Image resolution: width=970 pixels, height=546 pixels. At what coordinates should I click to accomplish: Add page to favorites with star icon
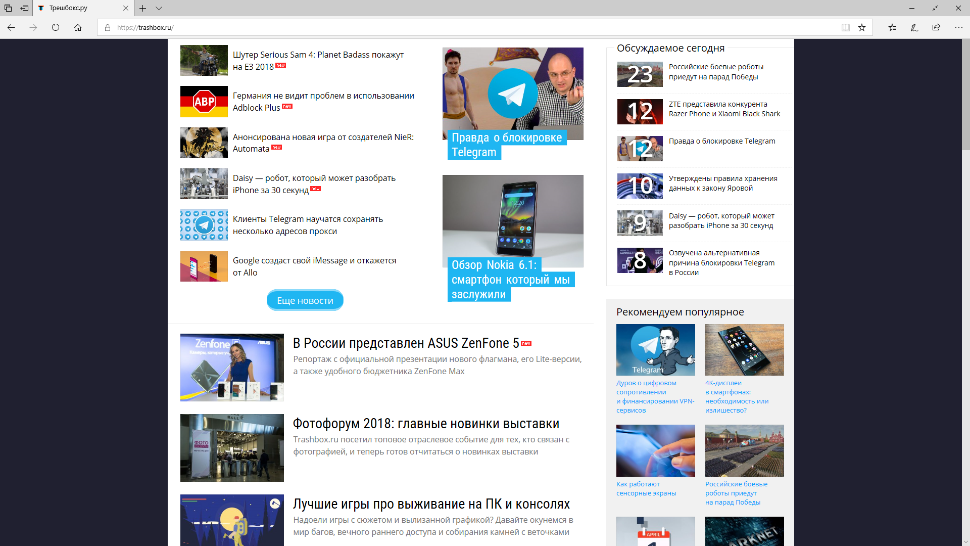click(x=862, y=27)
